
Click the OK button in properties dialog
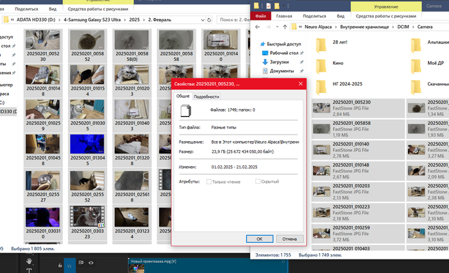(x=258, y=238)
